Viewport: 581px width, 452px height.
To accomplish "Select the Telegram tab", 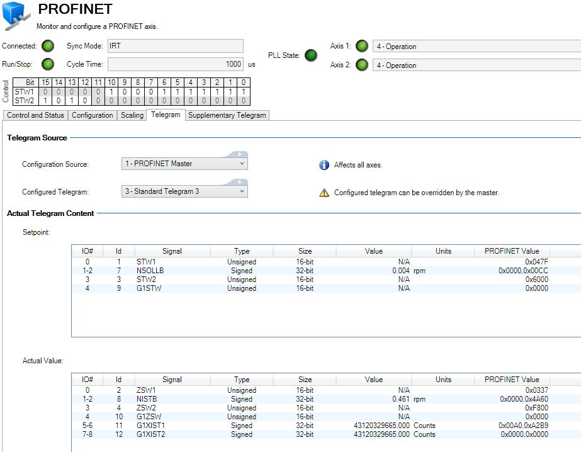I will [166, 115].
